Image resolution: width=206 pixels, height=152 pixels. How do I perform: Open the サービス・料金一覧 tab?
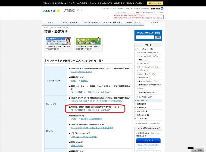click(x=112, y=23)
